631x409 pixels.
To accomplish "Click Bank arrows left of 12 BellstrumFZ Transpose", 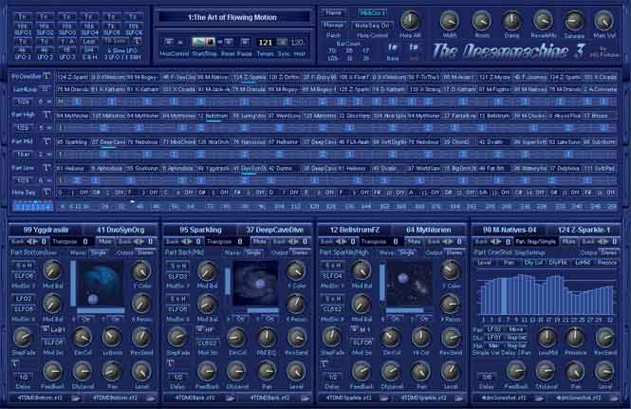I will 341,242.
